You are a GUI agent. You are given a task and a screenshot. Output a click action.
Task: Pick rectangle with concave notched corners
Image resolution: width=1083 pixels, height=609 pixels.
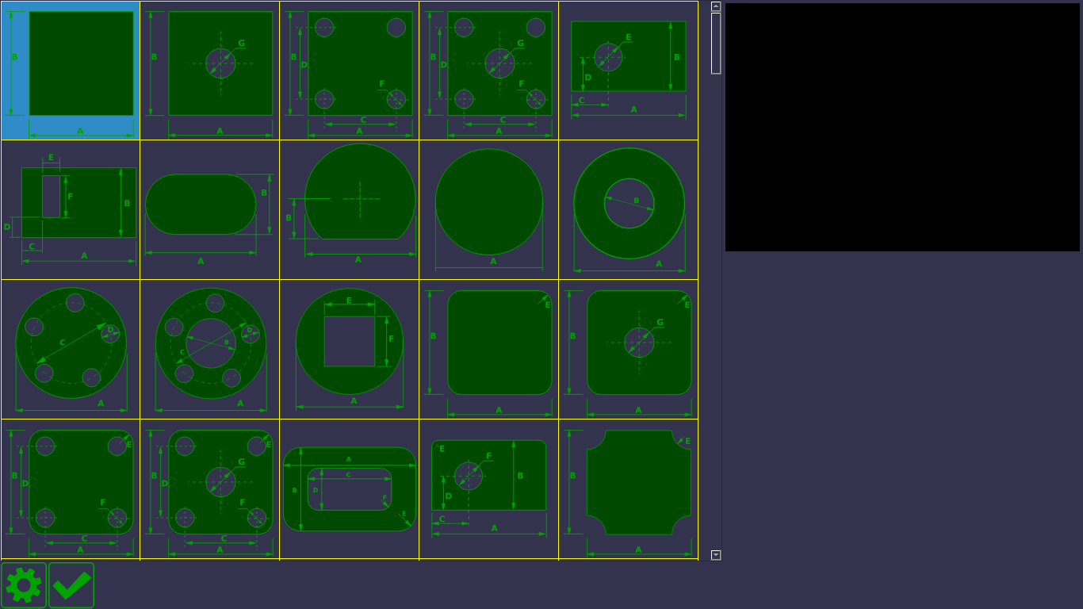pos(629,488)
